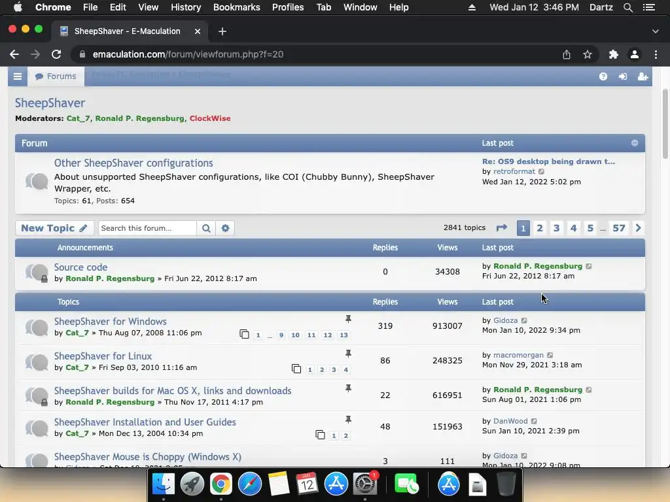Click the search magnifier button in forum search
The image size is (670, 502).
click(206, 228)
